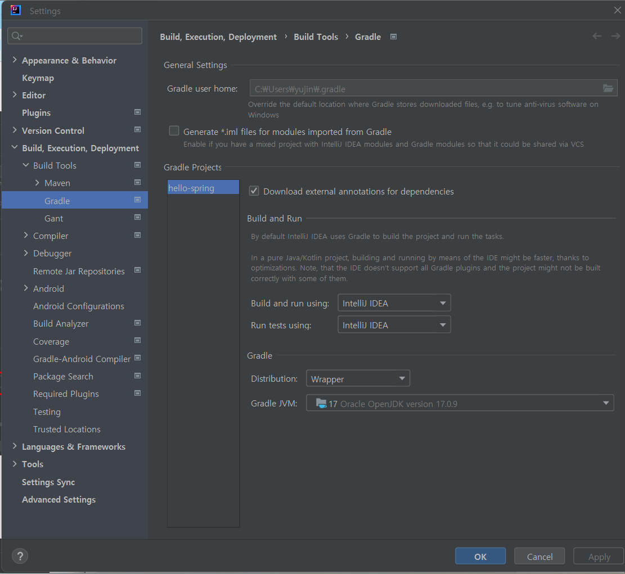Click the folder browse icon for Gradle user home
Screen dimensions: 625x574
tap(608, 88)
